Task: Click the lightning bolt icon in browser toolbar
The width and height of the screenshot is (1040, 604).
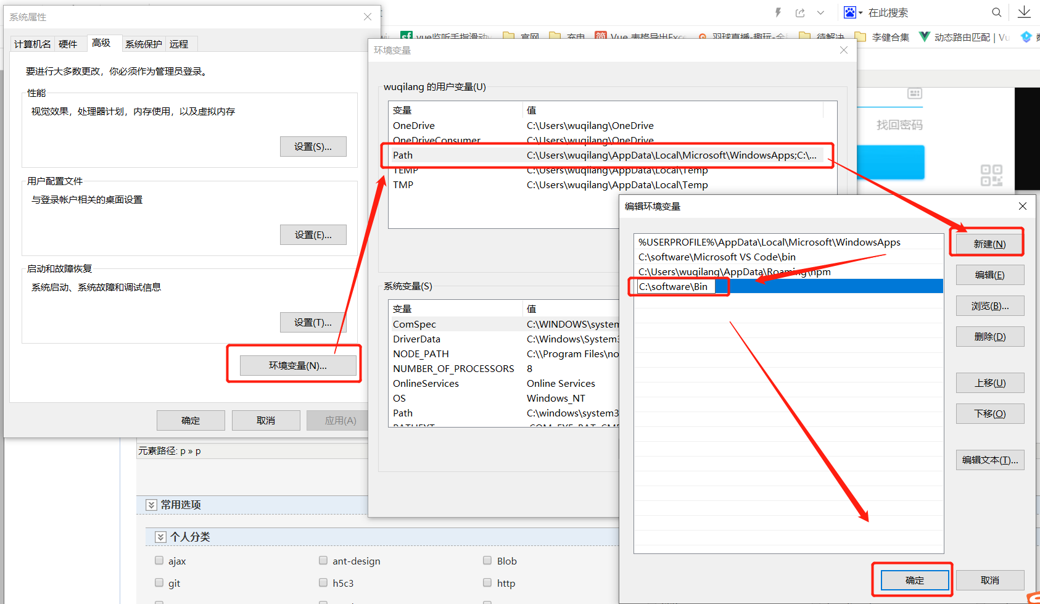Action: pos(778,12)
